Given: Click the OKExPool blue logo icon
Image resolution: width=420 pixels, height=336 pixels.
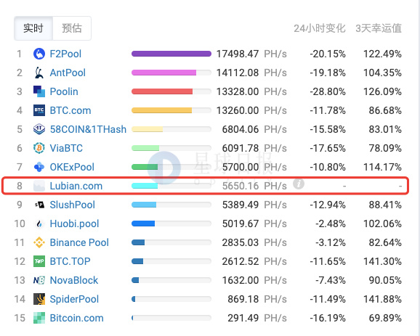Looking at the screenshot, I should (39, 167).
